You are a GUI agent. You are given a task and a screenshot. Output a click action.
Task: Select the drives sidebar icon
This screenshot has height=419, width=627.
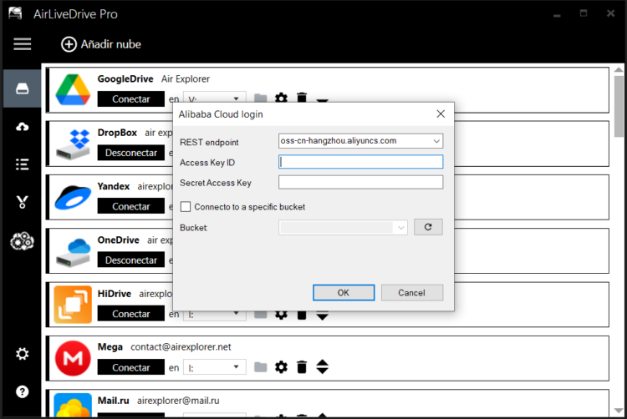22,88
